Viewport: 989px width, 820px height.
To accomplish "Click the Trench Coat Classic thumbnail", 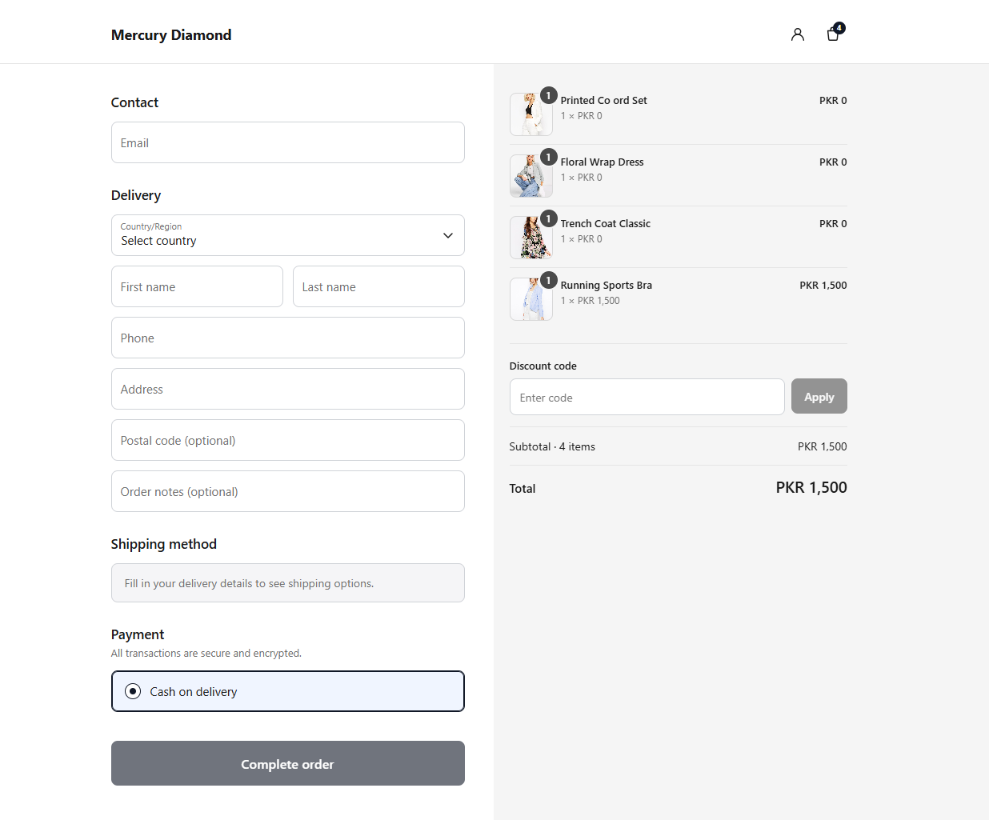I will [531, 238].
